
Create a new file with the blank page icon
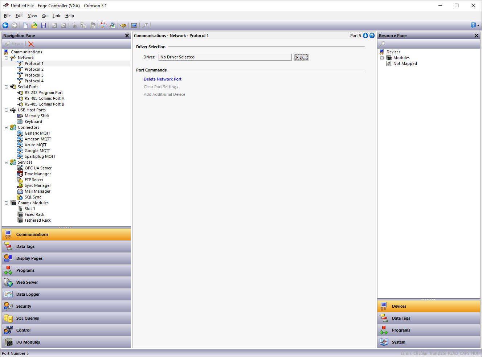pyautogui.click(x=25, y=25)
